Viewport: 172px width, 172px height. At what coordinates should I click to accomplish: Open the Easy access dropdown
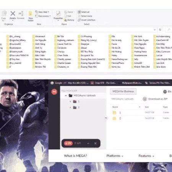[x=43, y=16]
